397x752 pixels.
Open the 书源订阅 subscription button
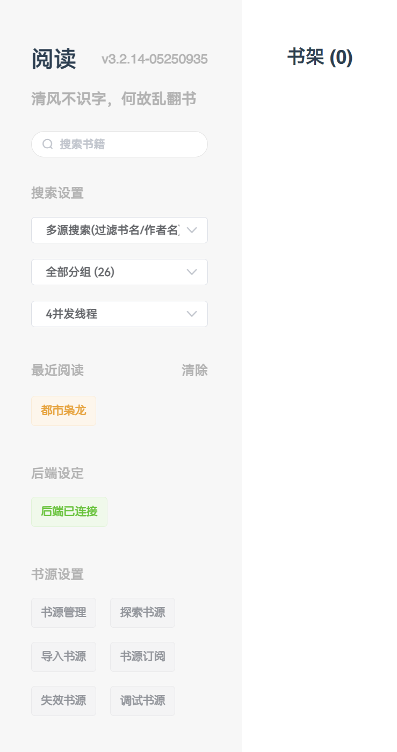(x=142, y=657)
